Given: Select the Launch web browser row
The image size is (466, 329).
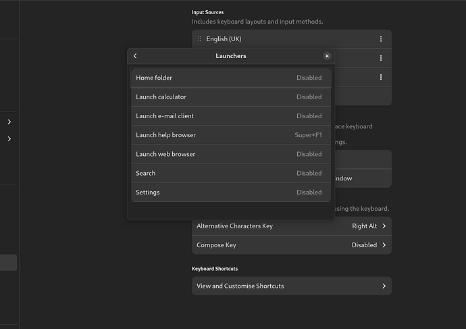Looking at the screenshot, I should point(230,154).
